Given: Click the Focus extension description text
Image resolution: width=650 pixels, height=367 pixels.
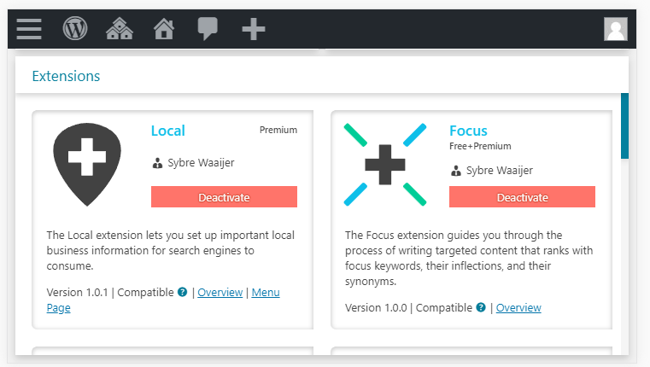Looking at the screenshot, I should [x=469, y=258].
